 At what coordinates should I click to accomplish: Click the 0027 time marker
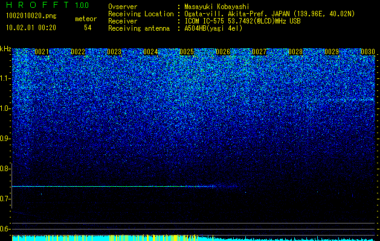pyautogui.click(x=259, y=52)
